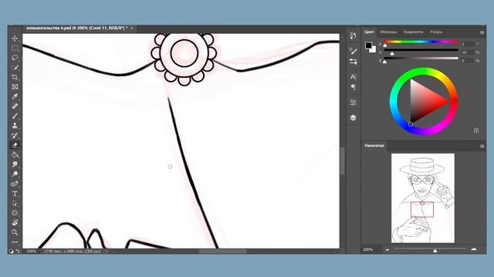Select the document tab измывательства 4.psd
This screenshot has height=277, width=494.
coord(76,28)
